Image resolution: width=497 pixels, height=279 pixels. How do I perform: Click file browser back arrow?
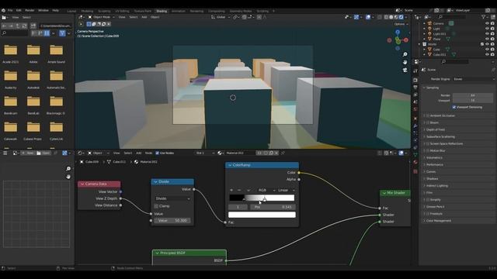pos(5,26)
